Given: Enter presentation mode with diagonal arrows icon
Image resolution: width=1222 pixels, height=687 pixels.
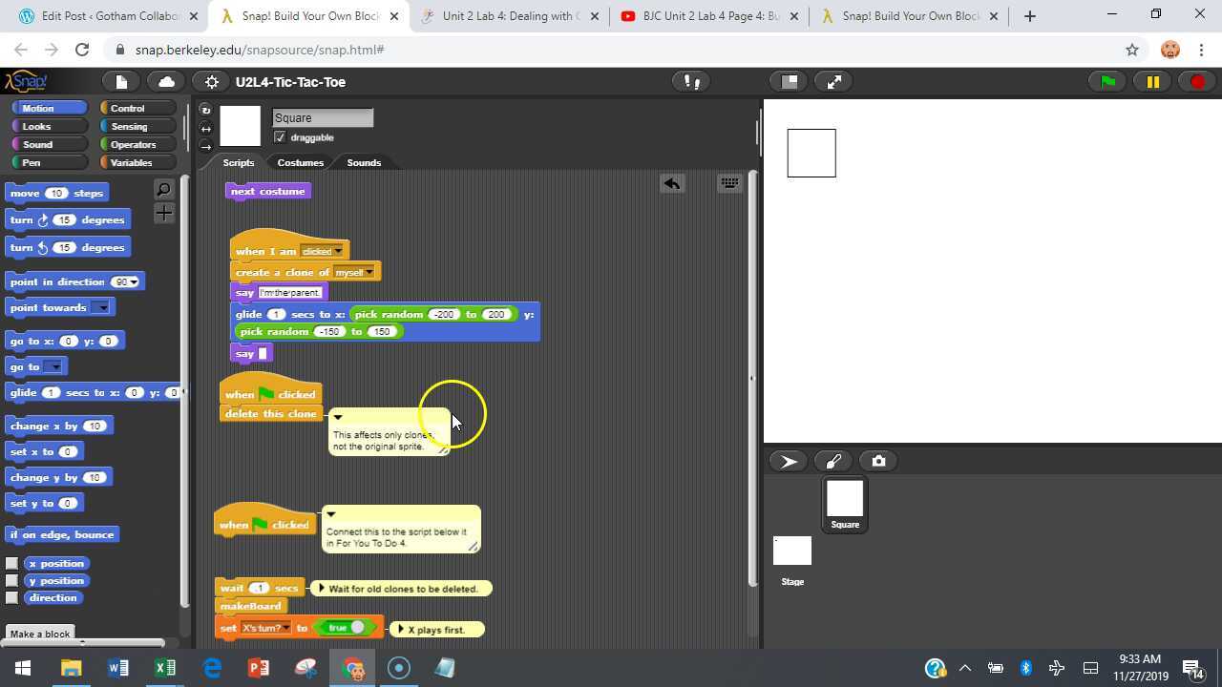Looking at the screenshot, I should [x=833, y=81].
